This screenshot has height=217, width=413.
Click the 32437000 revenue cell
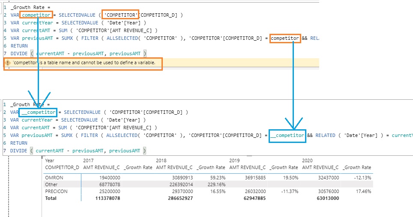(x=329, y=178)
